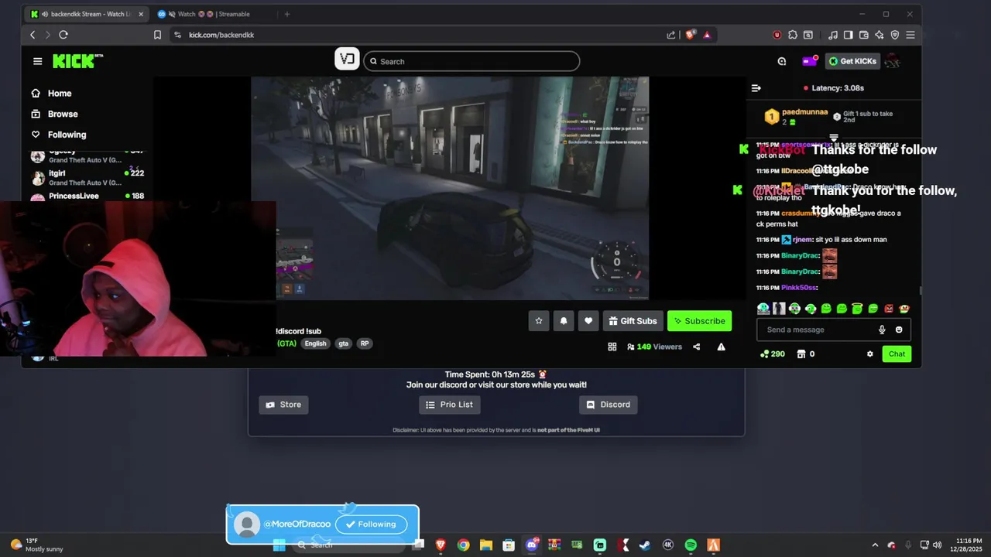Click the share page icon in address bar
This screenshot has width=991, height=557.
tap(671, 35)
